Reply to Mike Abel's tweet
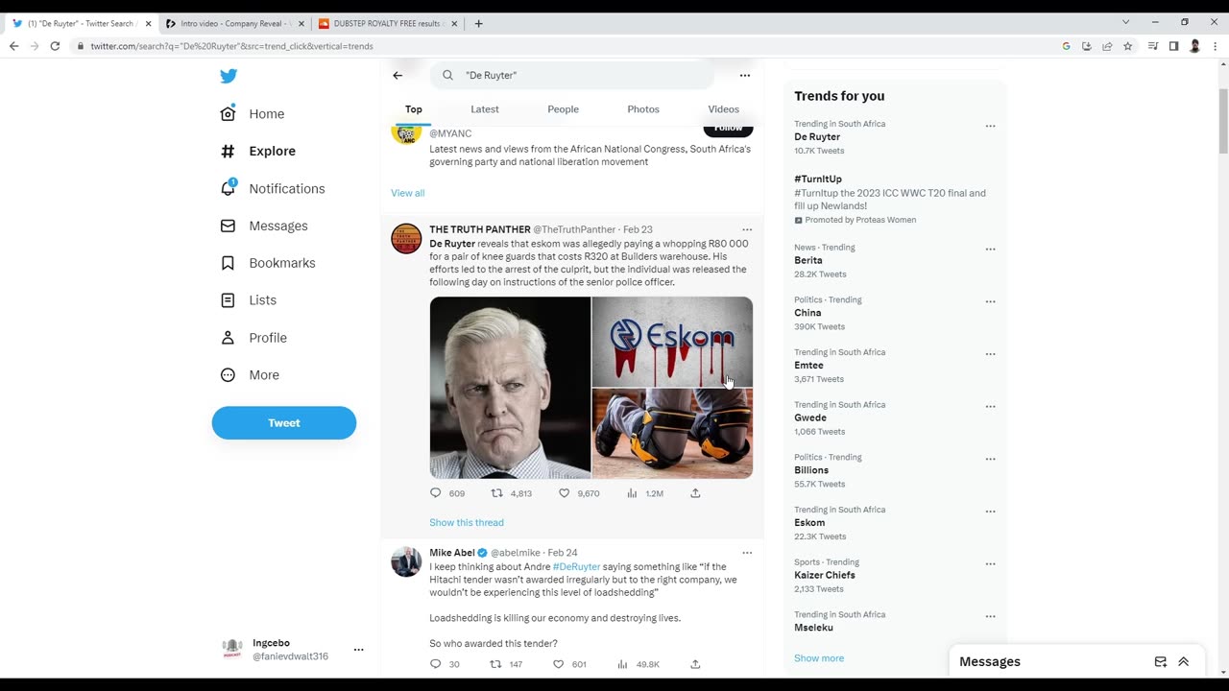This screenshot has height=691, width=1229. [435, 664]
